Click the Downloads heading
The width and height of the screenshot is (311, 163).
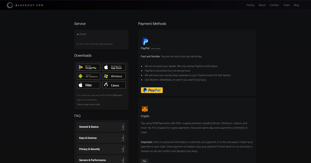click(83, 56)
